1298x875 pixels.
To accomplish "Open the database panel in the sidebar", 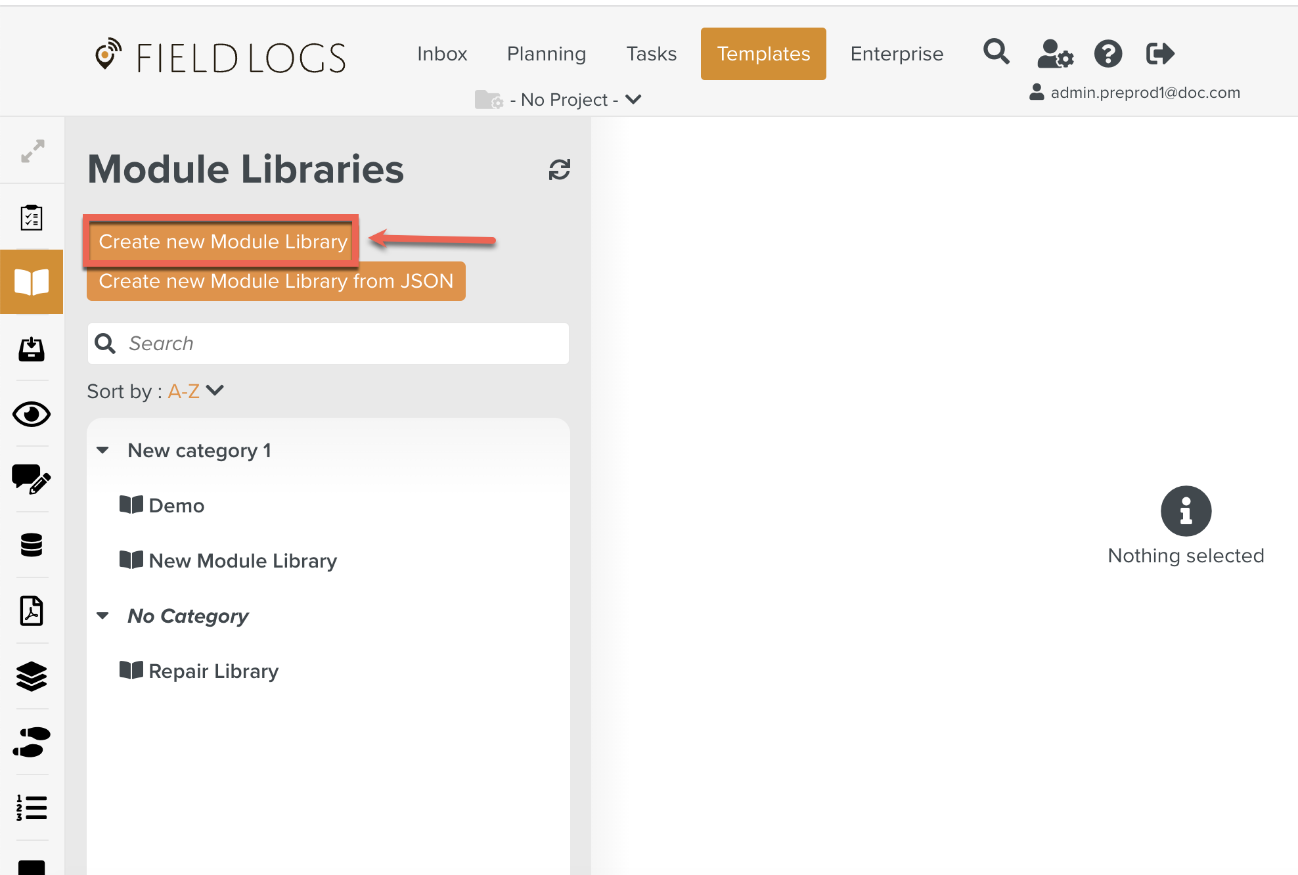I will click(x=31, y=545).
